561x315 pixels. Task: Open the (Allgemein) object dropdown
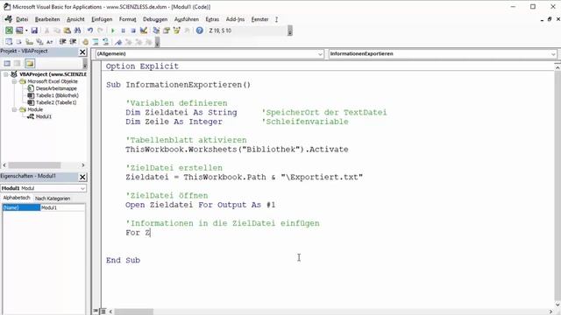point(320,54)
